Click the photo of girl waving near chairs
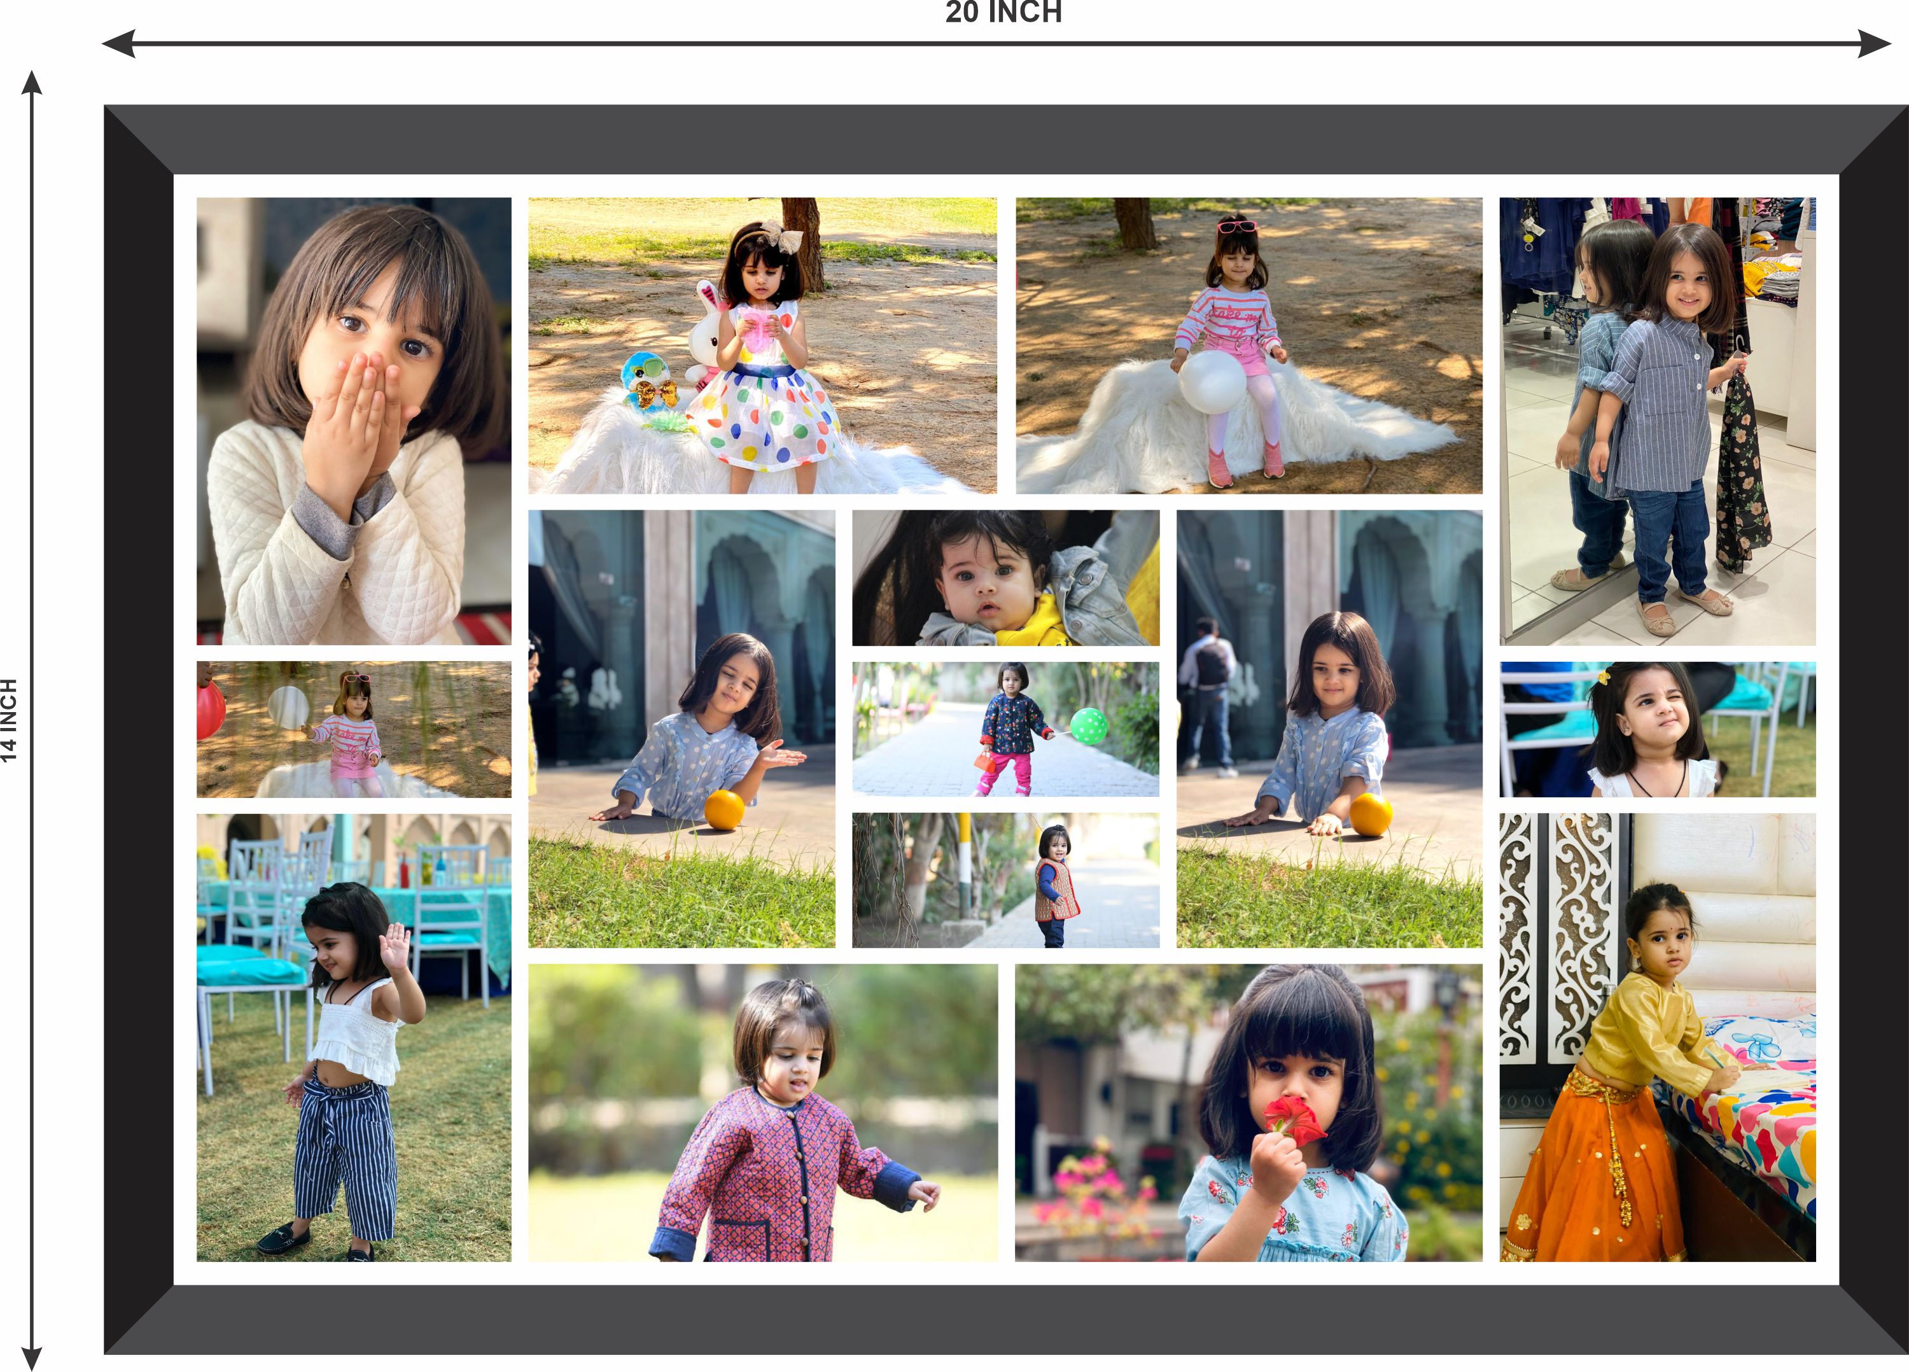1909x1372 pixels. click(x=354, y=1037)
